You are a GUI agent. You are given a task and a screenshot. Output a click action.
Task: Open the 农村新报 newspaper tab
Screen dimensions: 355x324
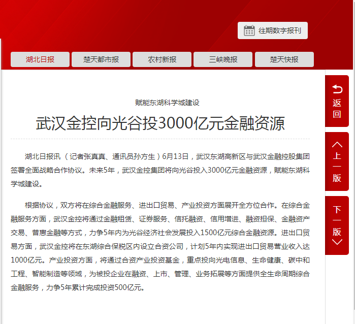click(162, 59)
